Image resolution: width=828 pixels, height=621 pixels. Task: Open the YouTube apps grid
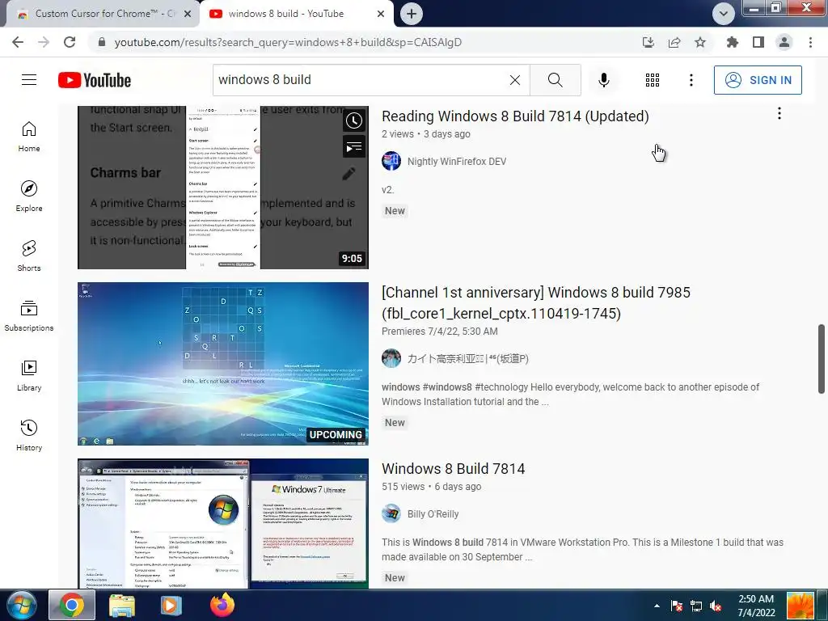(x=653, y=80)
